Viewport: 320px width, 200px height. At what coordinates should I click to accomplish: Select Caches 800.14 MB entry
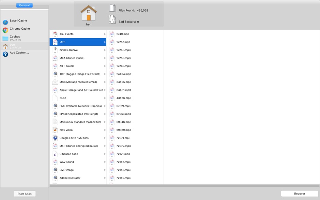point(25,38)
